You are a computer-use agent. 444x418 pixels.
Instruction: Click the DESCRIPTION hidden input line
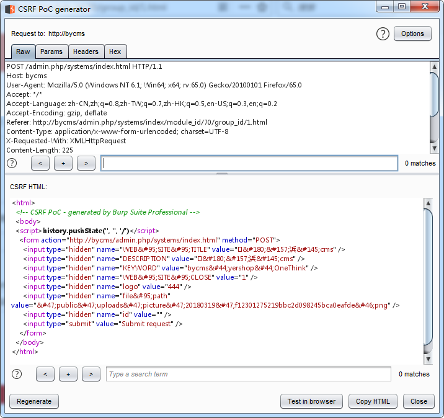(164, 259)
